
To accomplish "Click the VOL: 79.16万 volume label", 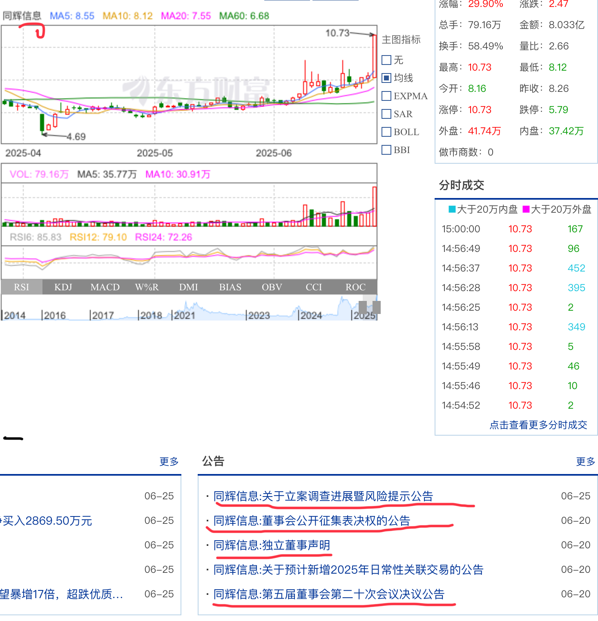I will 39,174.
